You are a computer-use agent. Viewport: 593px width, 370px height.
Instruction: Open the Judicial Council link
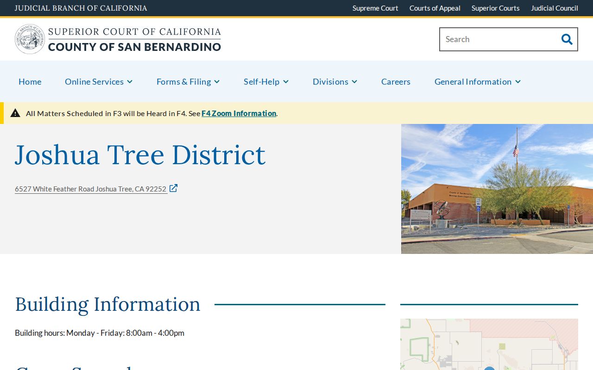point(555,8)
